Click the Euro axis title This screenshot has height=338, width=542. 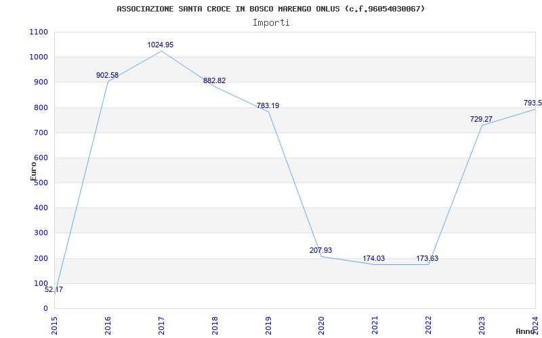(33, 172)
